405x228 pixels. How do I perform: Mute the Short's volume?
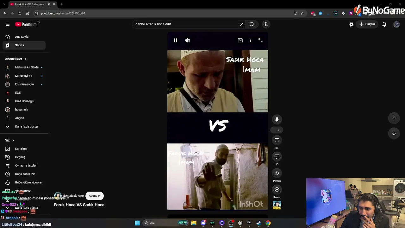click(188, 40)
